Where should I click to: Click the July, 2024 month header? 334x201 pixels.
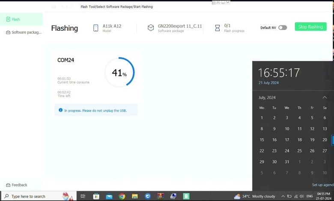point(267,98)
